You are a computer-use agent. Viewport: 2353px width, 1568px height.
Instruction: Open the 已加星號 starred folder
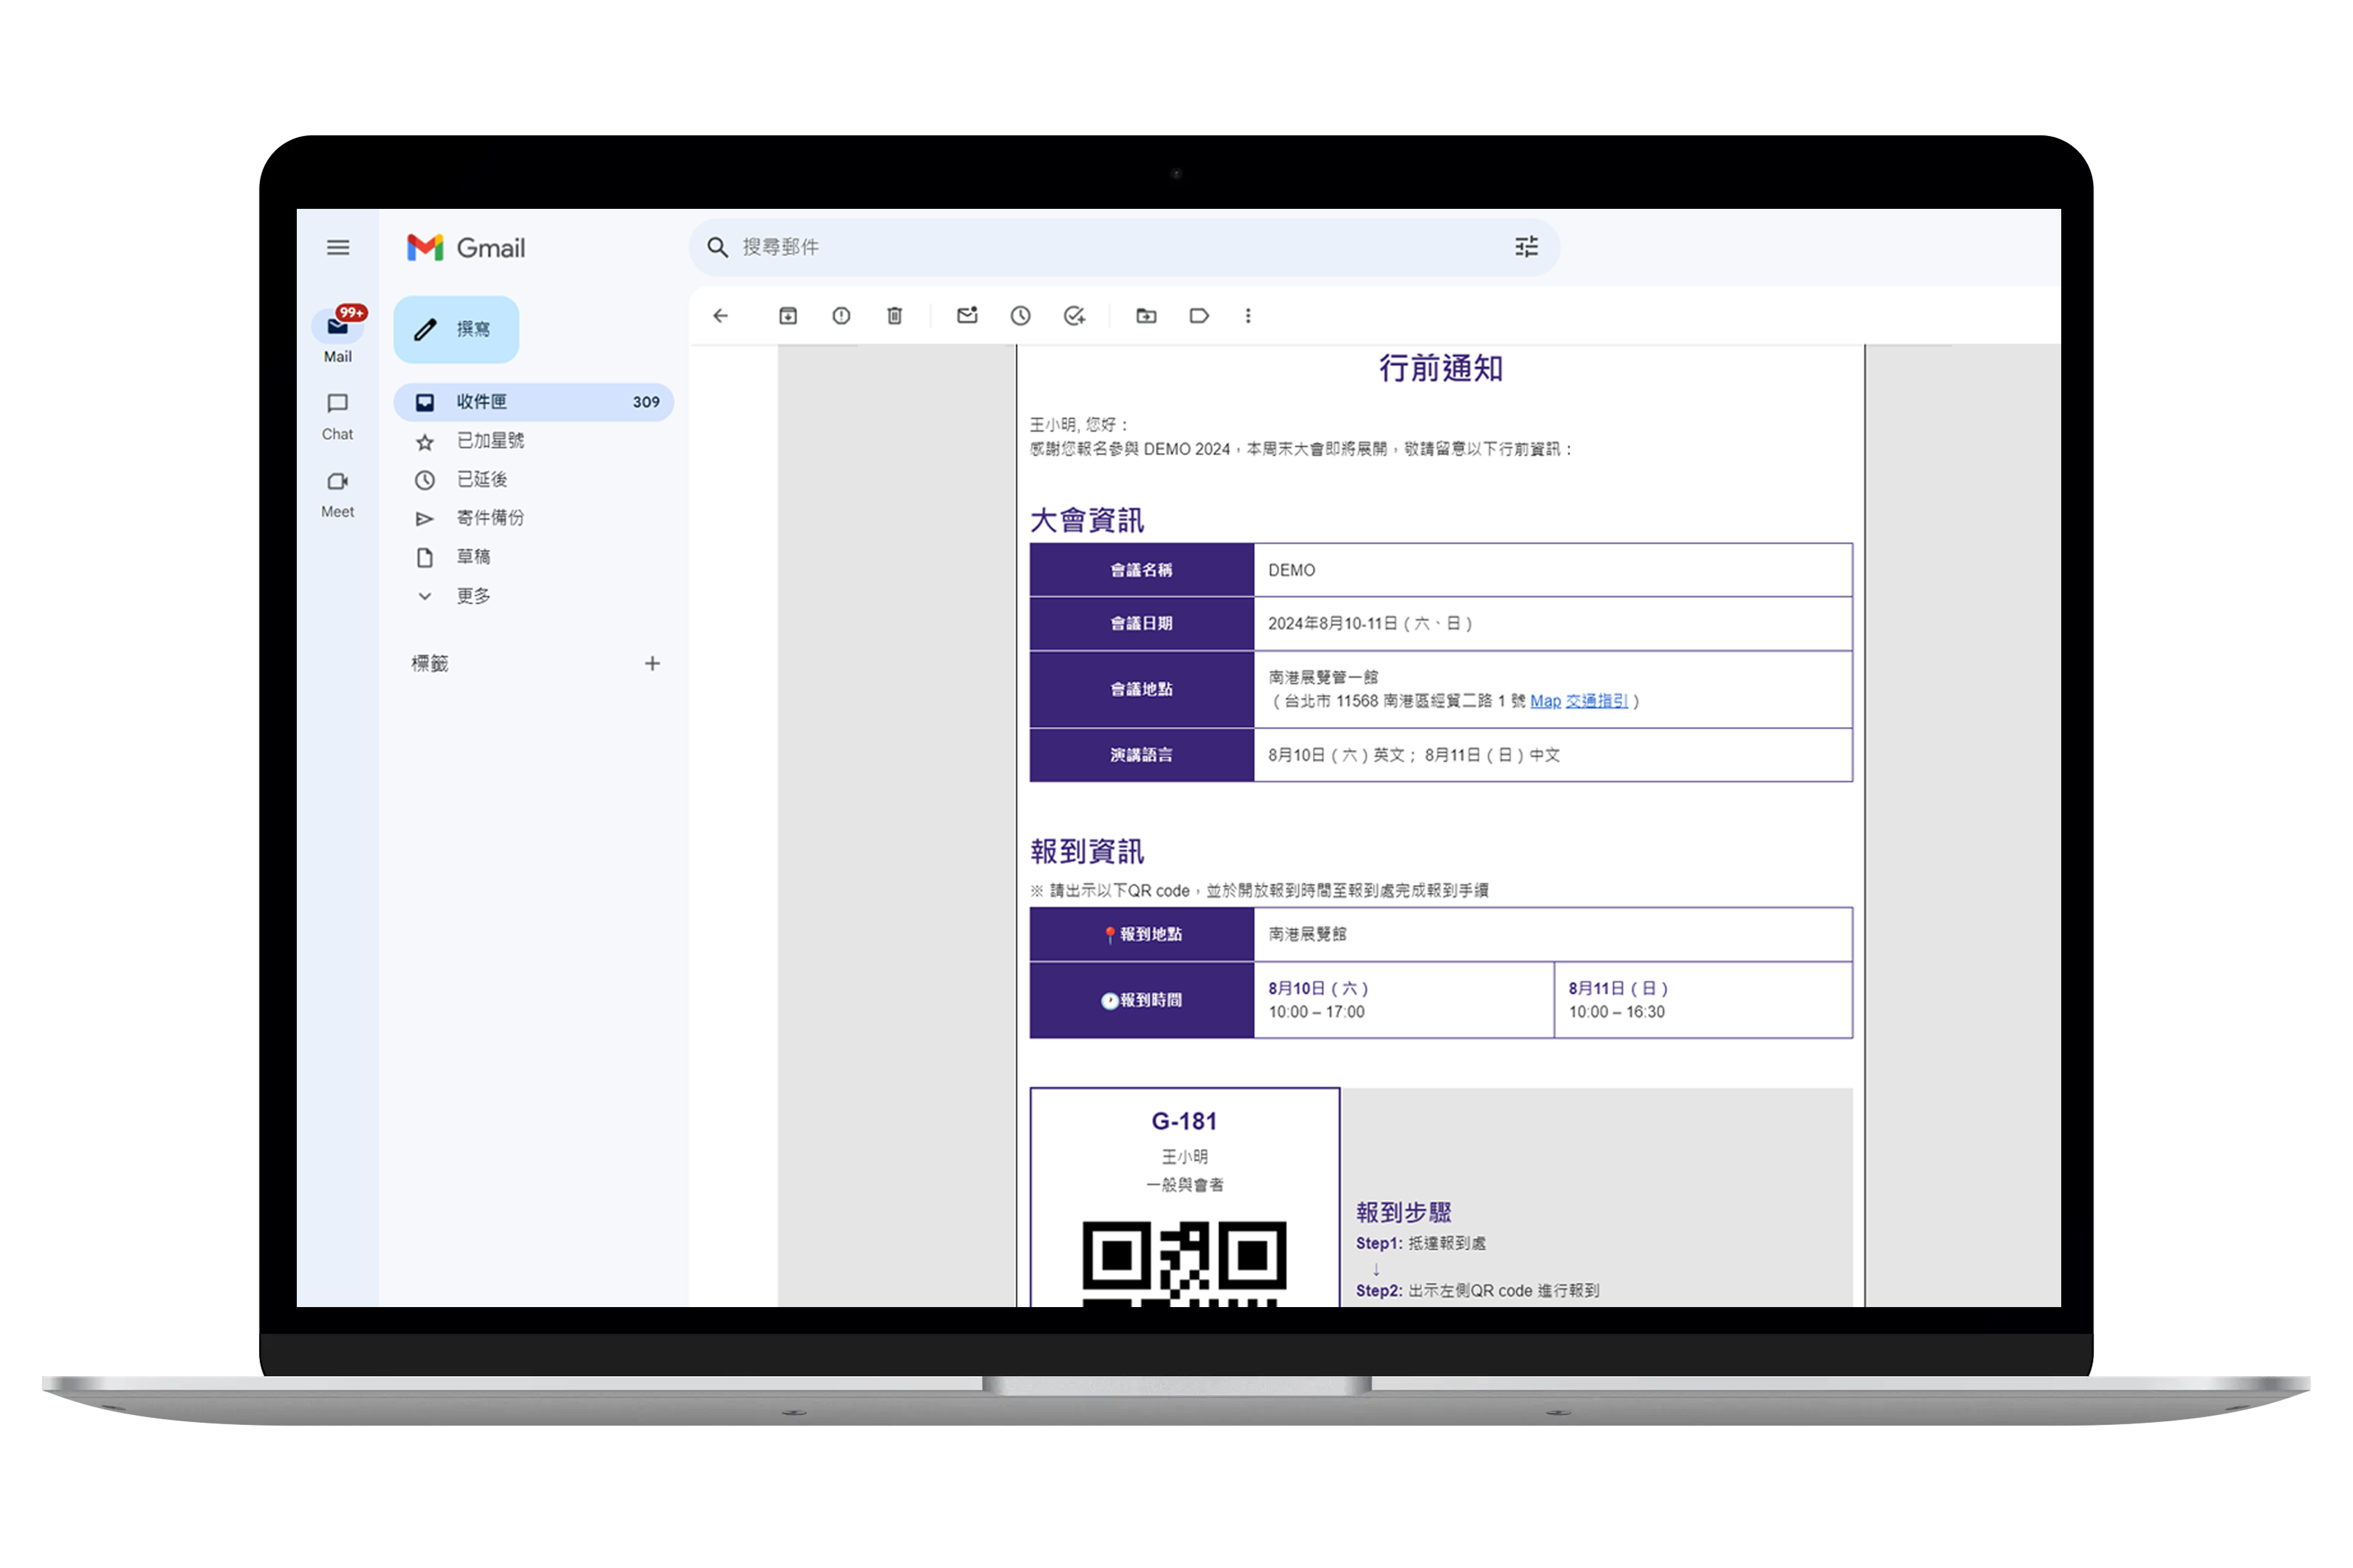(490, 441)
